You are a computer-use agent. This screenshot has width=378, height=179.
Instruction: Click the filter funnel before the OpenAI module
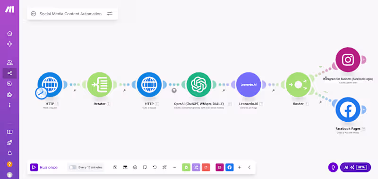tap(174, 90)
